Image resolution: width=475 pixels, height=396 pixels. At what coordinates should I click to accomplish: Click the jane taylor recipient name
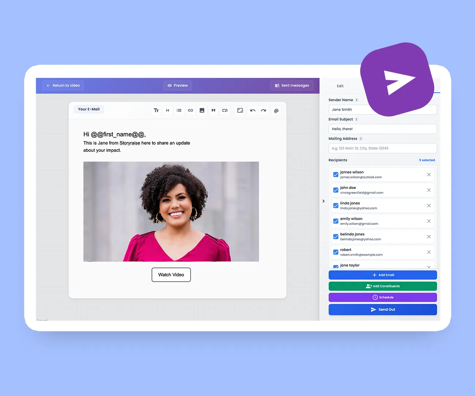[x=350, y=265]
